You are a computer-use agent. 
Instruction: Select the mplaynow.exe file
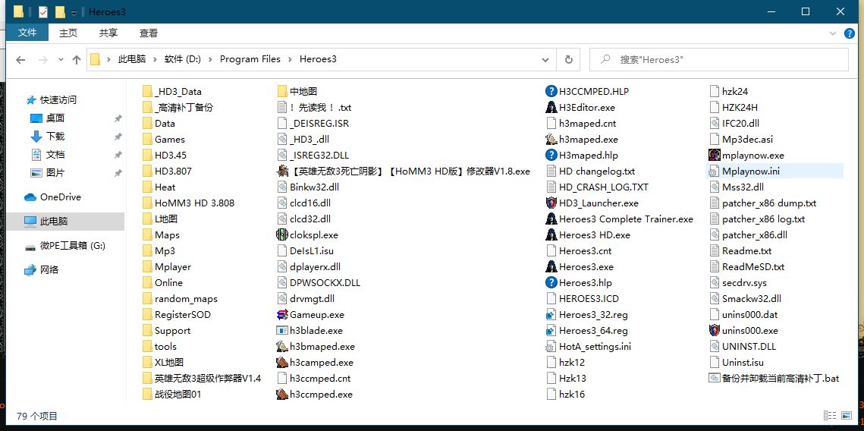[x=752, y=156]
